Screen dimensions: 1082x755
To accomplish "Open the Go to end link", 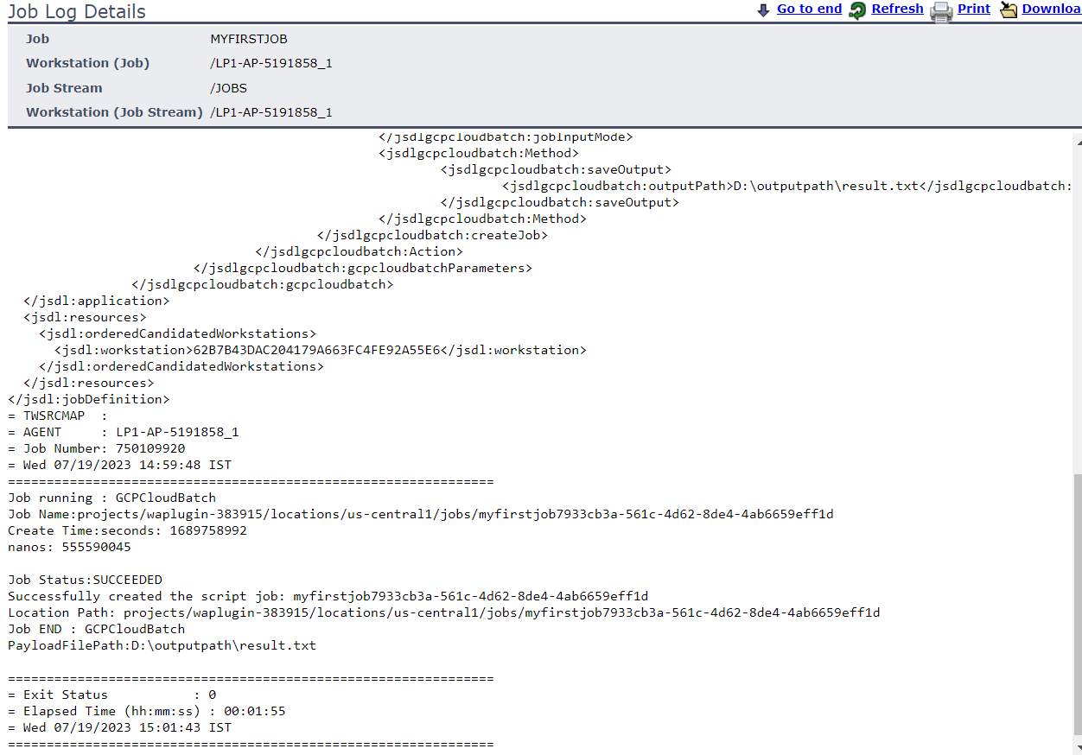I will pyautogui.click(x=809, y=9).
